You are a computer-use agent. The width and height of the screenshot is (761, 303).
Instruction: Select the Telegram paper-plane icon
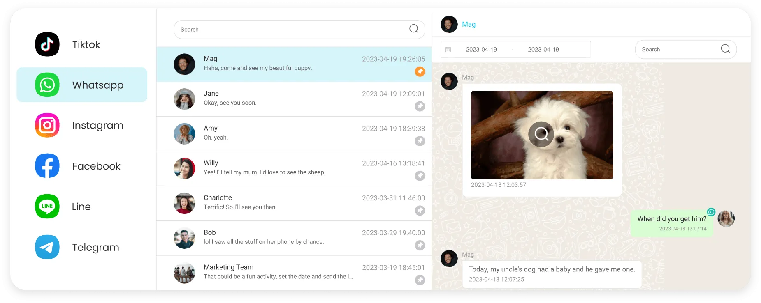47,247
